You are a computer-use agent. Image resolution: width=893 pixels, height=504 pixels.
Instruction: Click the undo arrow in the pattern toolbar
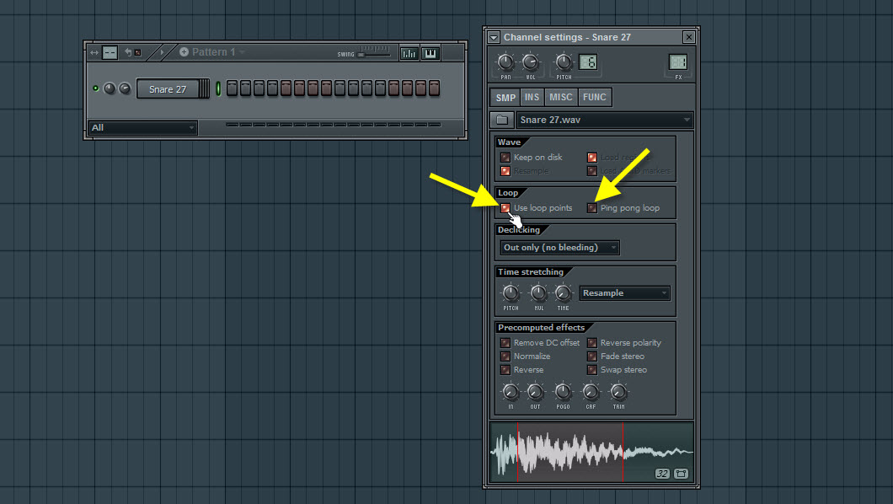point(129,52)
